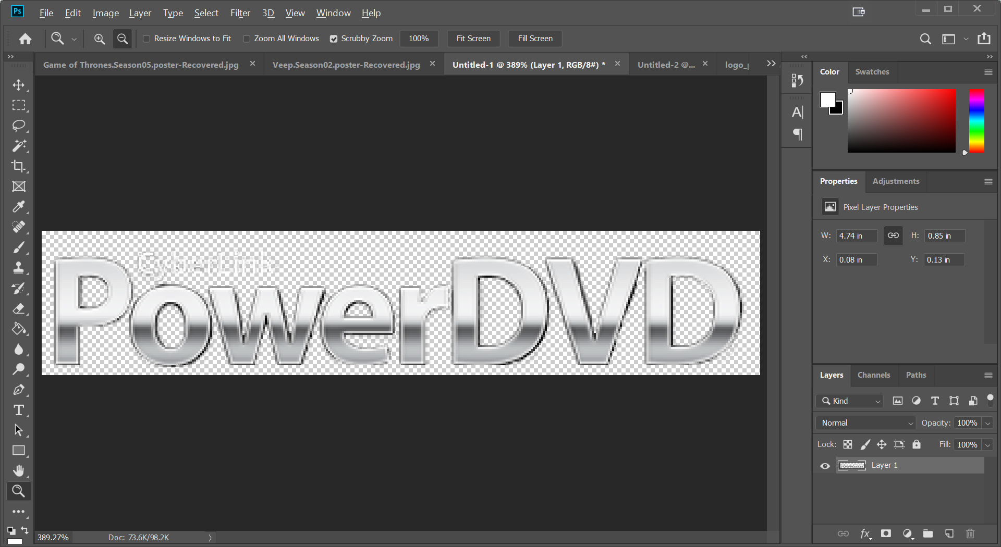Open the layer filter Kind dropdown
Screen dimensions: 1001x547
850,401
